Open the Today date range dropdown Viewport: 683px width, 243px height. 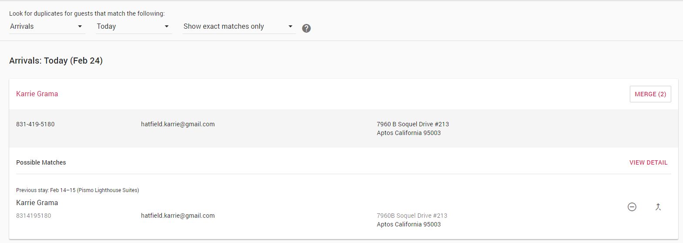coord(134,27)
